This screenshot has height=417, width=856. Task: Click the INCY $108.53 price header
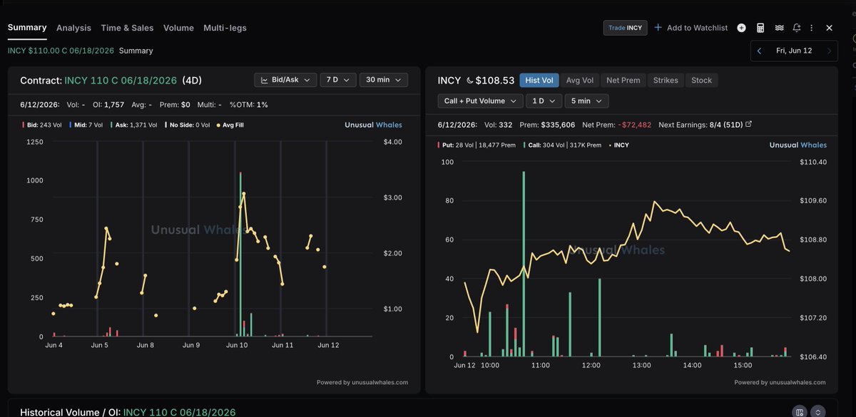(x=476, y=81)
